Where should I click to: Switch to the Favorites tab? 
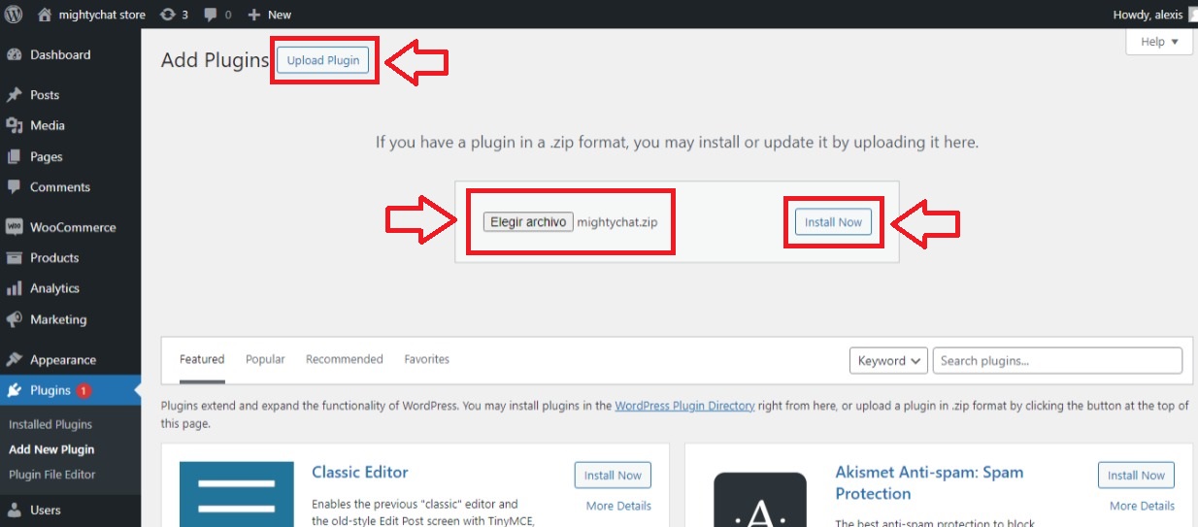(x=427, y=359)
